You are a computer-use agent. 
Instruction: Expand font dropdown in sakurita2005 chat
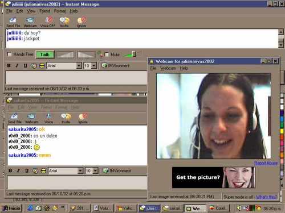click(80, 171)
